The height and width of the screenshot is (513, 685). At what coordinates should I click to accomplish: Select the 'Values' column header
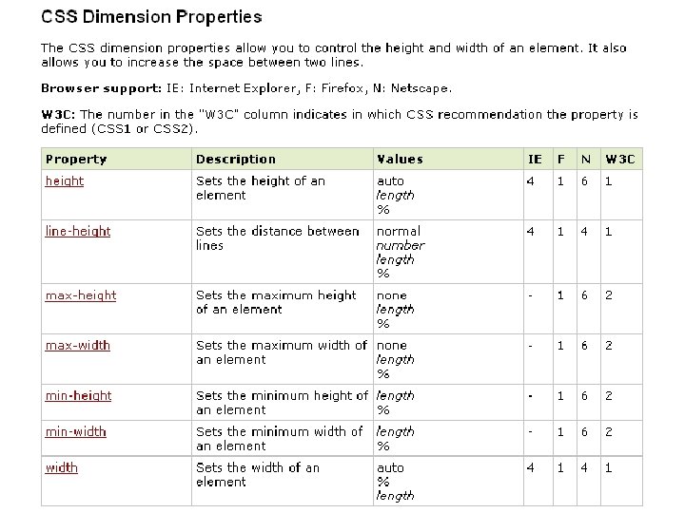(400, 160)
